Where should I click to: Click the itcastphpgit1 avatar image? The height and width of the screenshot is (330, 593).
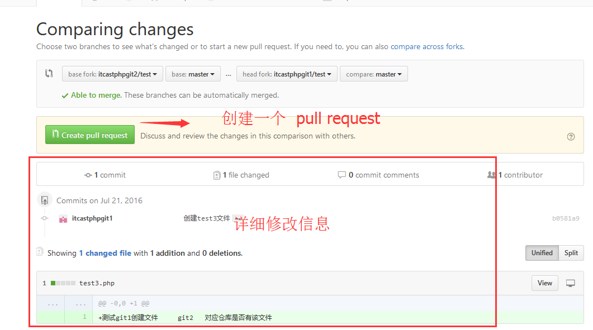(63, 219)
